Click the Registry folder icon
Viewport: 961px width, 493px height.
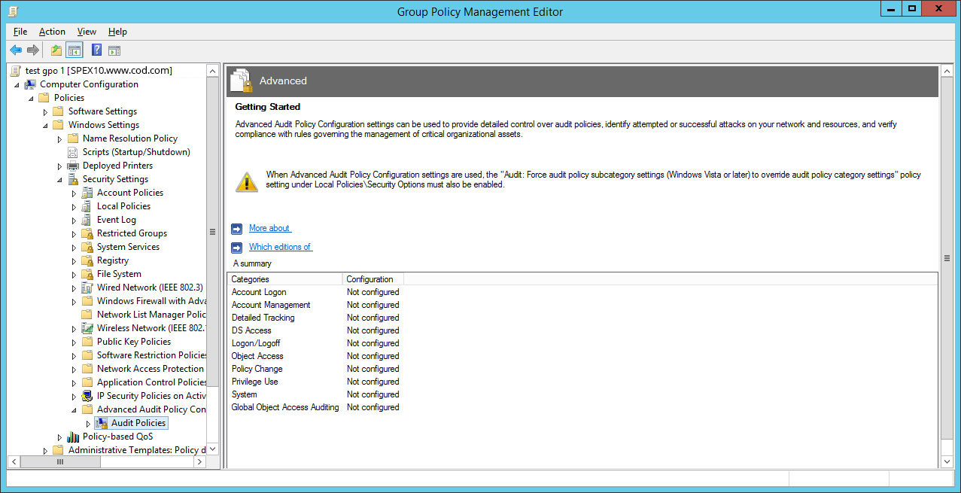click(x=87, y=260)
